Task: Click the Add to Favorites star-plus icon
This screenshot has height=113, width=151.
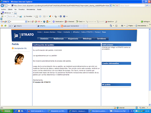Action: coord(5,26)
